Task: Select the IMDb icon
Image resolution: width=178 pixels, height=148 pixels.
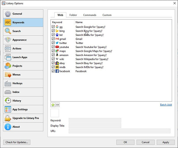Action: pos(57,67)
